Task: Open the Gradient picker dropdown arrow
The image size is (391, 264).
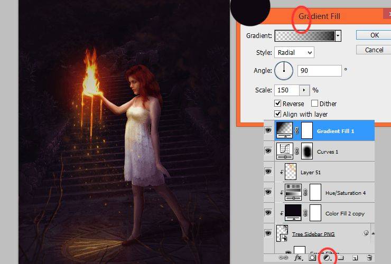Action: pos(338,36)
